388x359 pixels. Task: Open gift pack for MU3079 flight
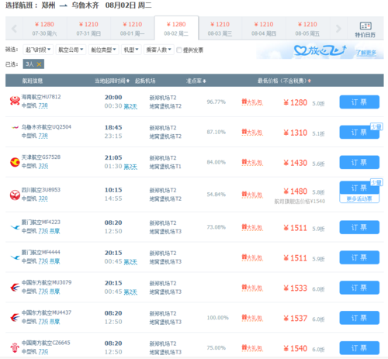click(x=252, y=288)
